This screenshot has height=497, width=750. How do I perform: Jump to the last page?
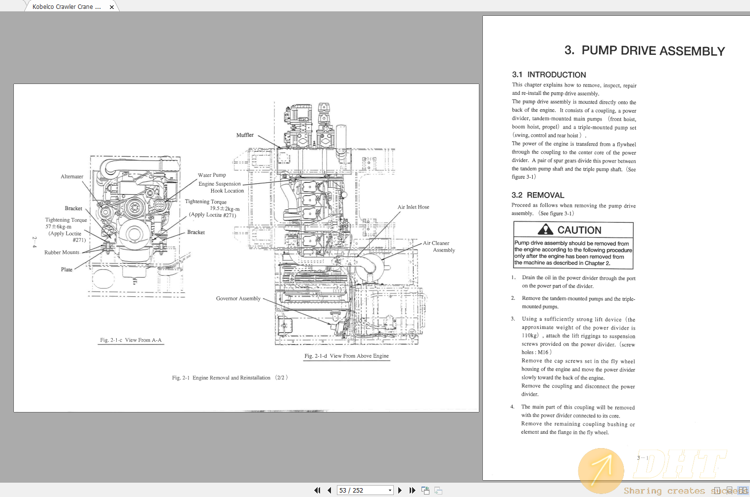[412, 491]
